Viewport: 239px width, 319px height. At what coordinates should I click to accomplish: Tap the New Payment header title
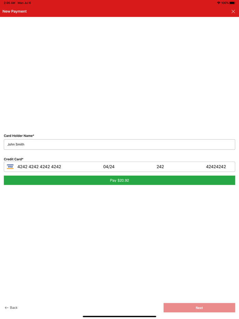pyautogui.click(x=15, y=12)
